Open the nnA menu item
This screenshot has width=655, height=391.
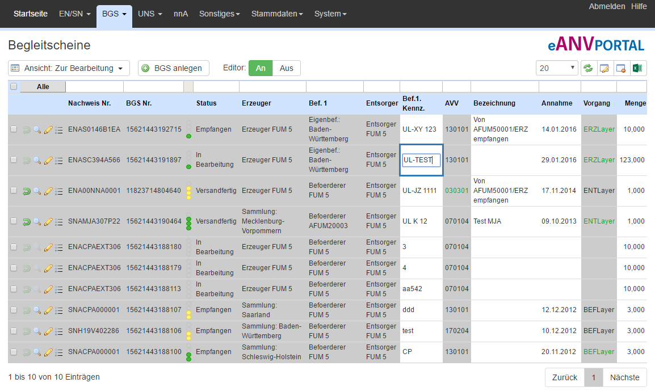click(x=181, y=14)
